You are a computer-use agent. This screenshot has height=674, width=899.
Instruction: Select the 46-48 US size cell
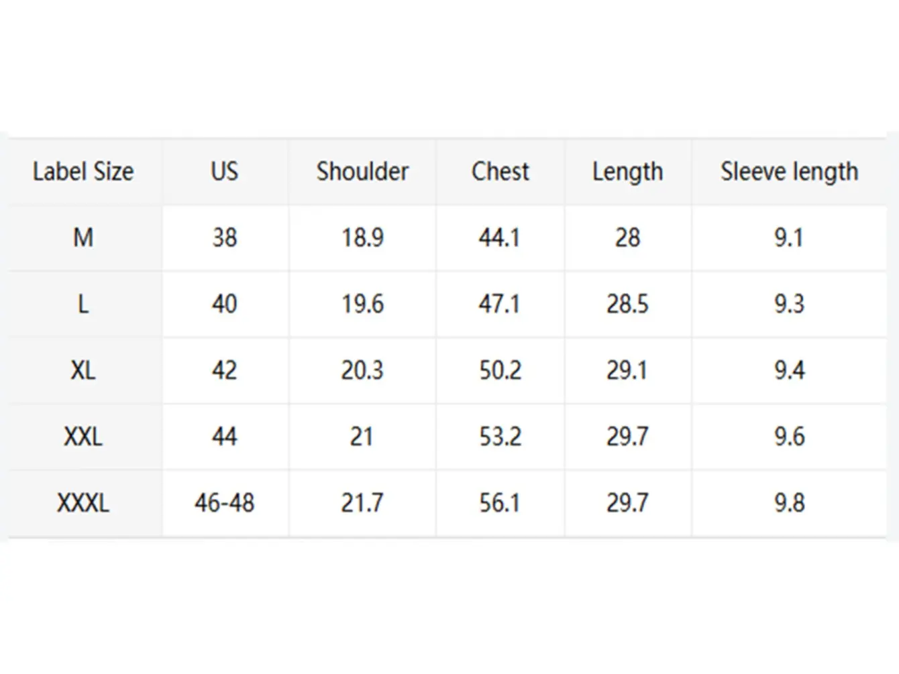tap(225, 503)
